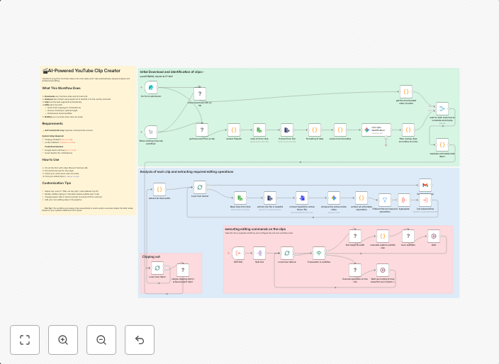
Task: Click the 'extract all clips paths' code node
Action: coord(159,188)
